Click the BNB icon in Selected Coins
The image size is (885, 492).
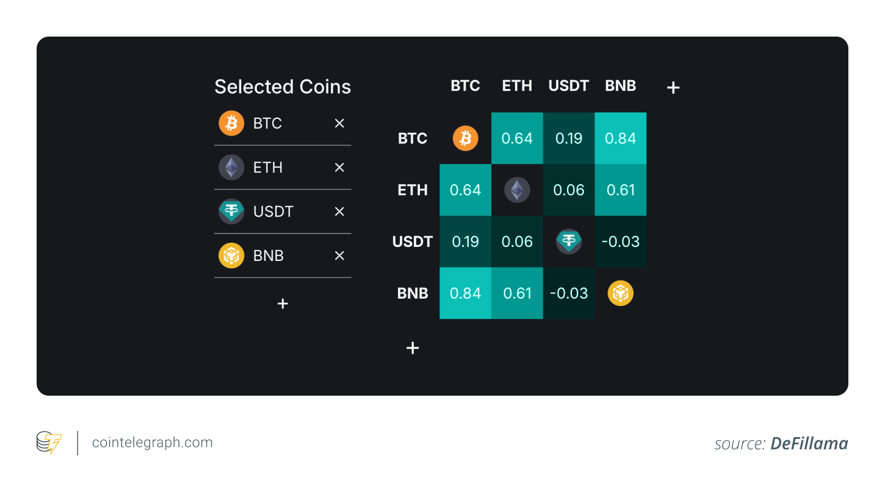pyautogui.click(x=231, y=255)
